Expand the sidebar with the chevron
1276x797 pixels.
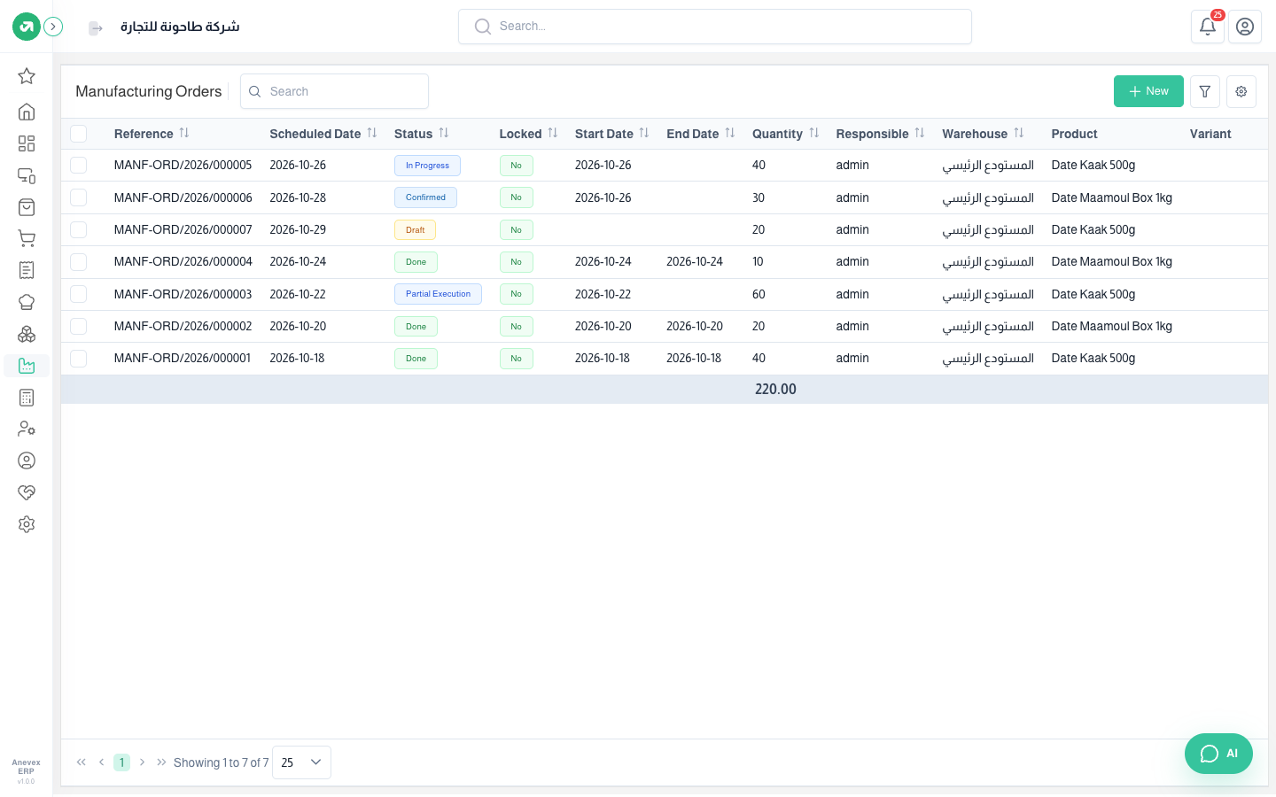click(53, 27)
